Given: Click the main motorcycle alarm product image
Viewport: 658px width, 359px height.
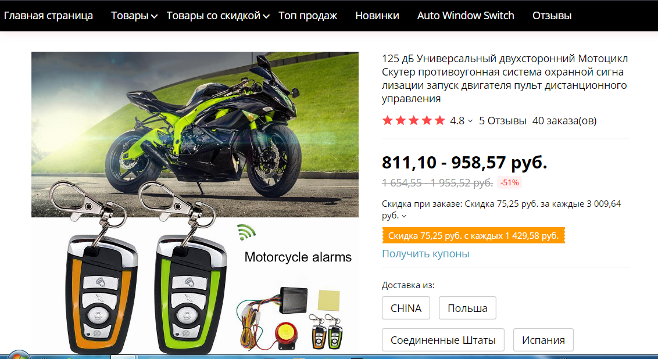Looking at the screenshot, I should pyautogui.click(x=195, y=203).
